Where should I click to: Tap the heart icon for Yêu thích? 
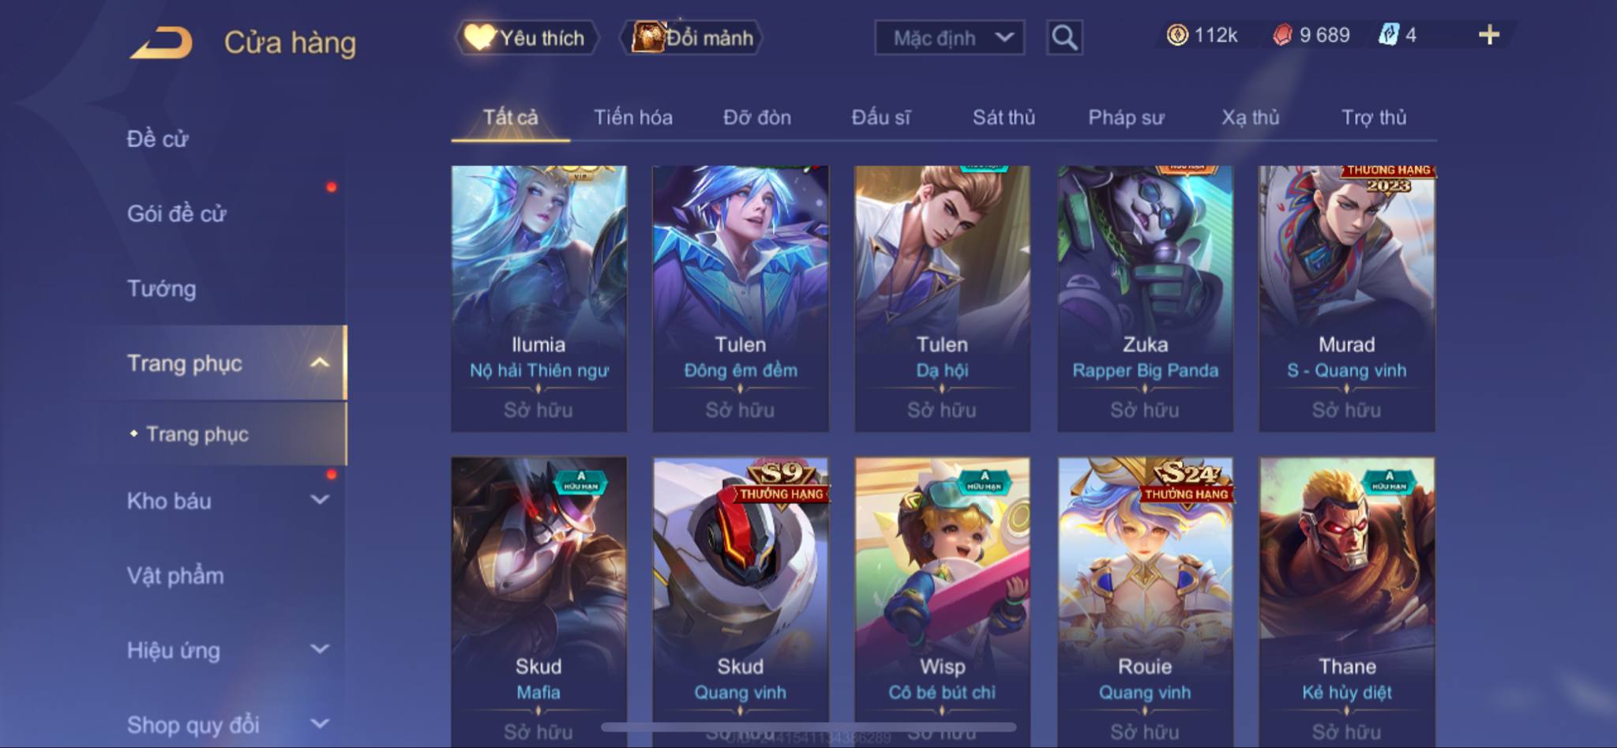(478, 36)
